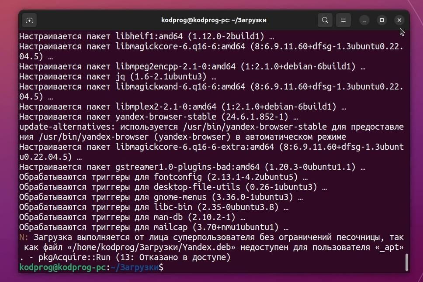Click the jq (1.6-2.1ubuntu3) package line
The image size is (423, 282).
point(118,76)
